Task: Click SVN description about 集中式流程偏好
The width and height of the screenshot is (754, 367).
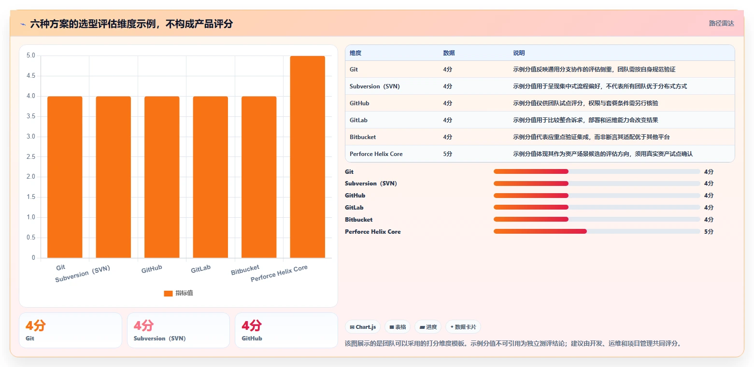Action: click(x=600, y=86)
